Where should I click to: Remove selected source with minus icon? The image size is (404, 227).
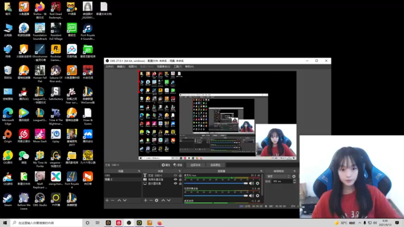(151, 200)
